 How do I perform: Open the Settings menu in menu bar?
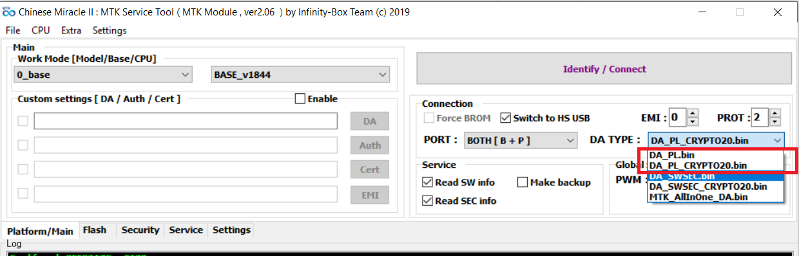pyautogui.click(x=110, y=30)
